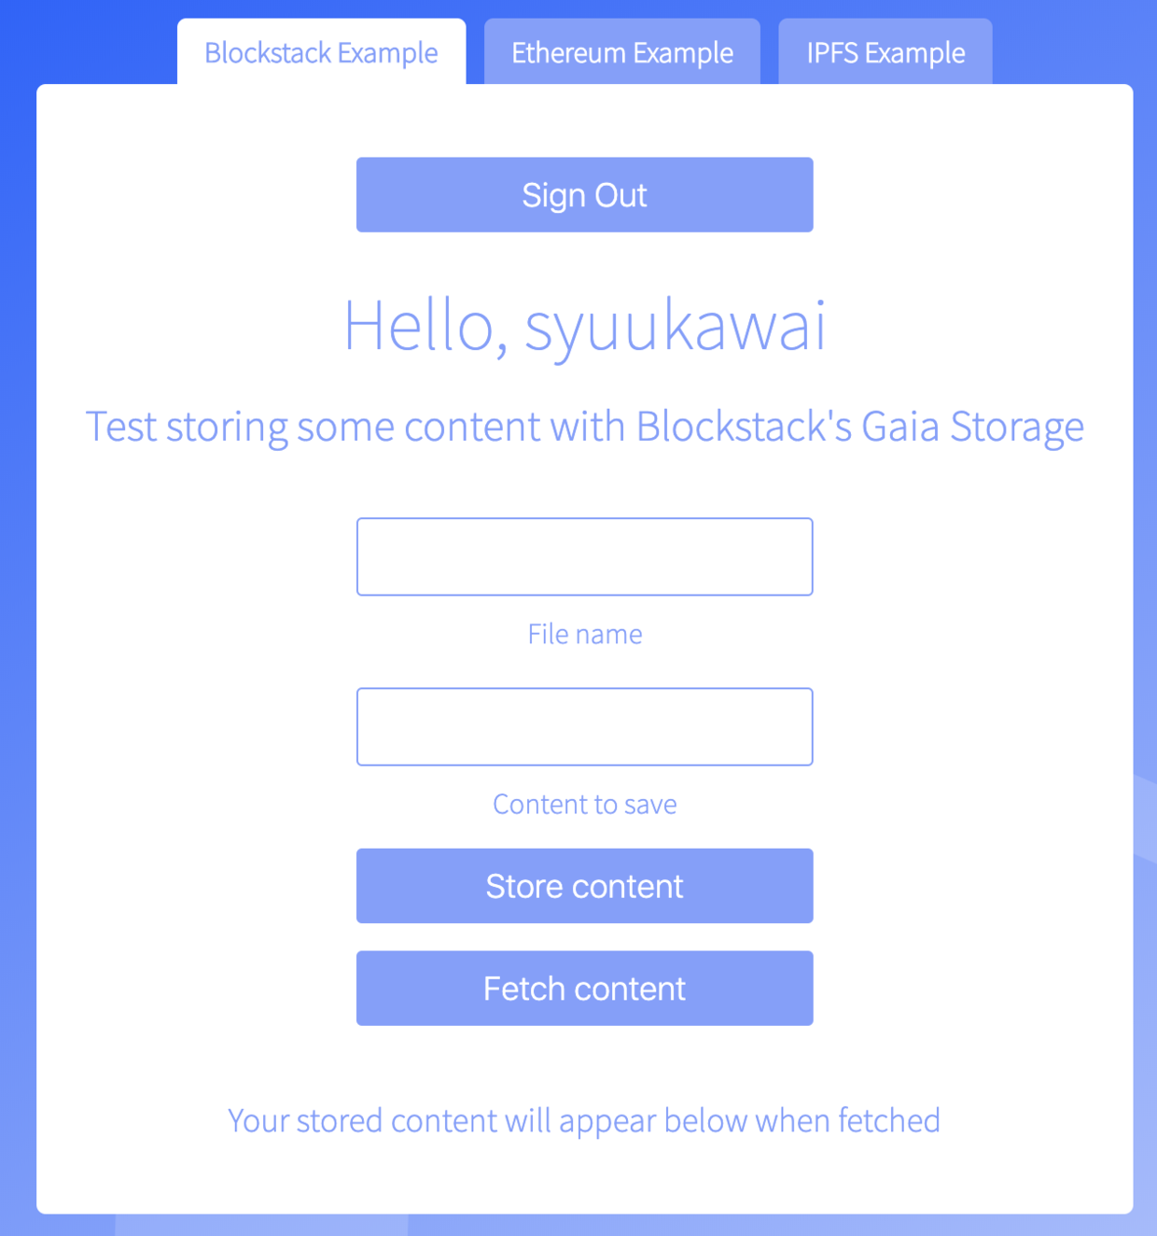Click Fetch content to retrieve stored data

point(584,988)
